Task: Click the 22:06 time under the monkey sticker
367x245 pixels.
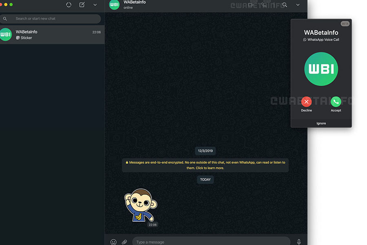Action: pyautogui.click(x=153, y=225)
